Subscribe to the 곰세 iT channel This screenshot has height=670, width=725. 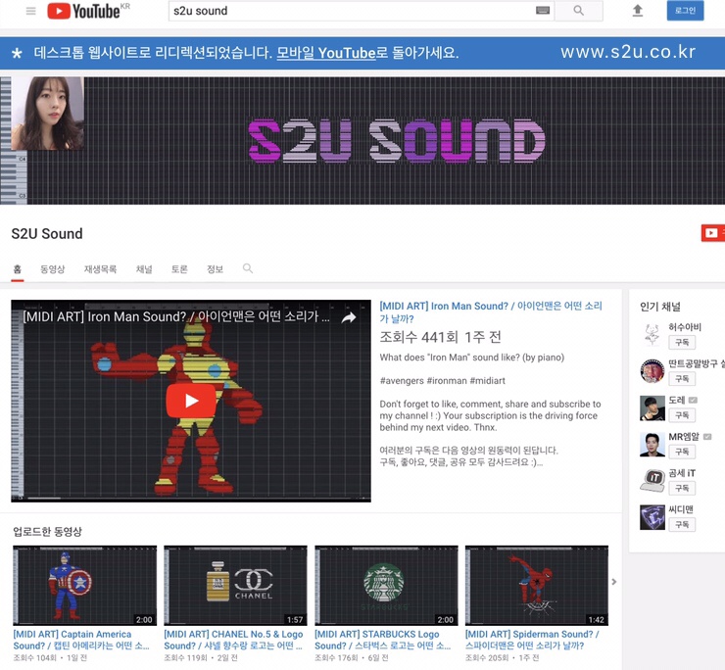pos(682,488)
